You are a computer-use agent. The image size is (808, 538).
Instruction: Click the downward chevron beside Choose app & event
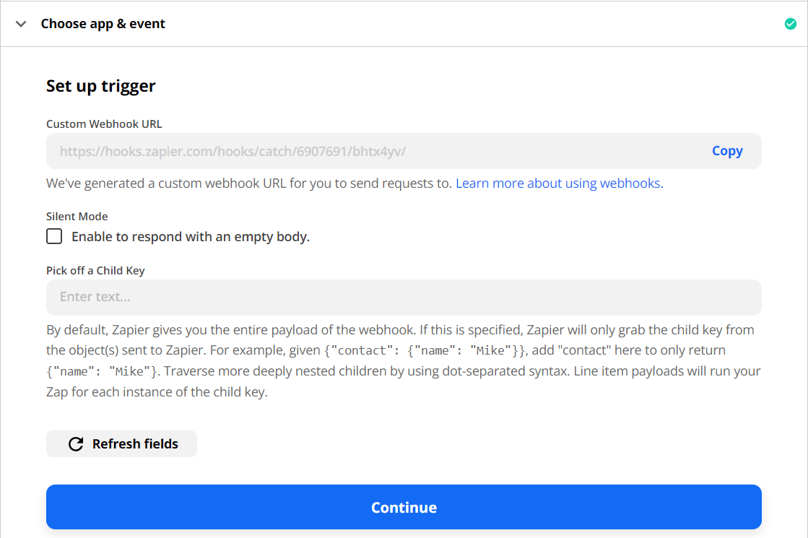pos(20,23)
